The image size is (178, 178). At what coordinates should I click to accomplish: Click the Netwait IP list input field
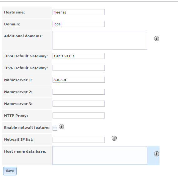(x=79, y=140)
